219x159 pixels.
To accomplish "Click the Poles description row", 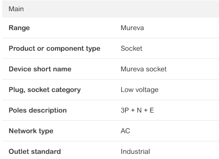I will coord(110,110).
